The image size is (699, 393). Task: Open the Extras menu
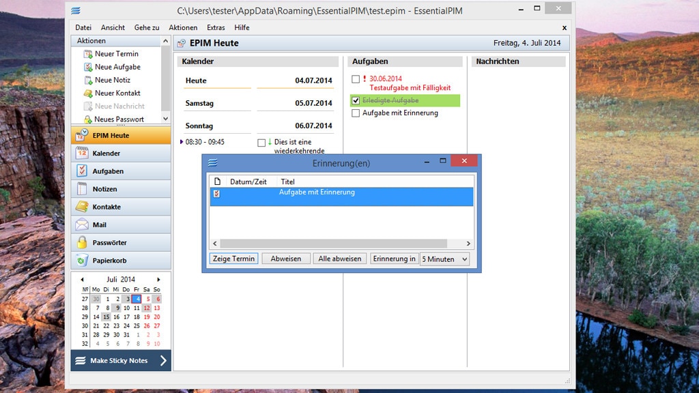click(x=216, y=27)
